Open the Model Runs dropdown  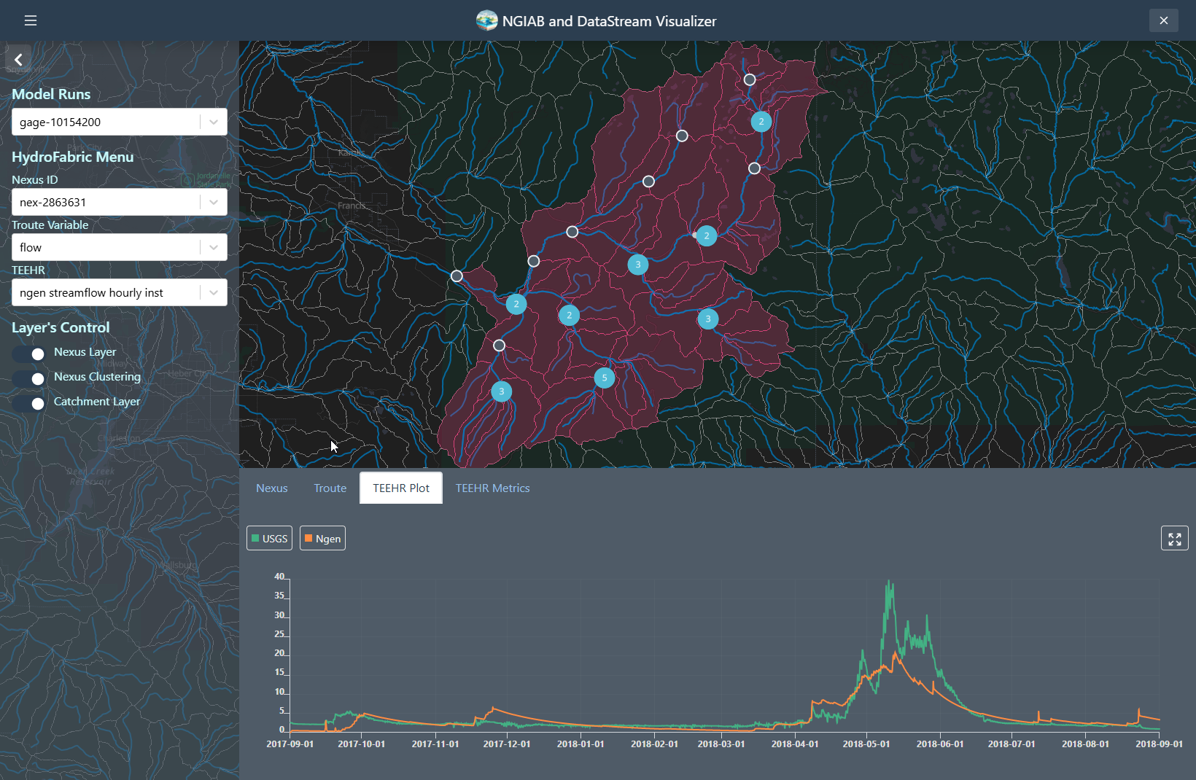(x=213, y=122)
